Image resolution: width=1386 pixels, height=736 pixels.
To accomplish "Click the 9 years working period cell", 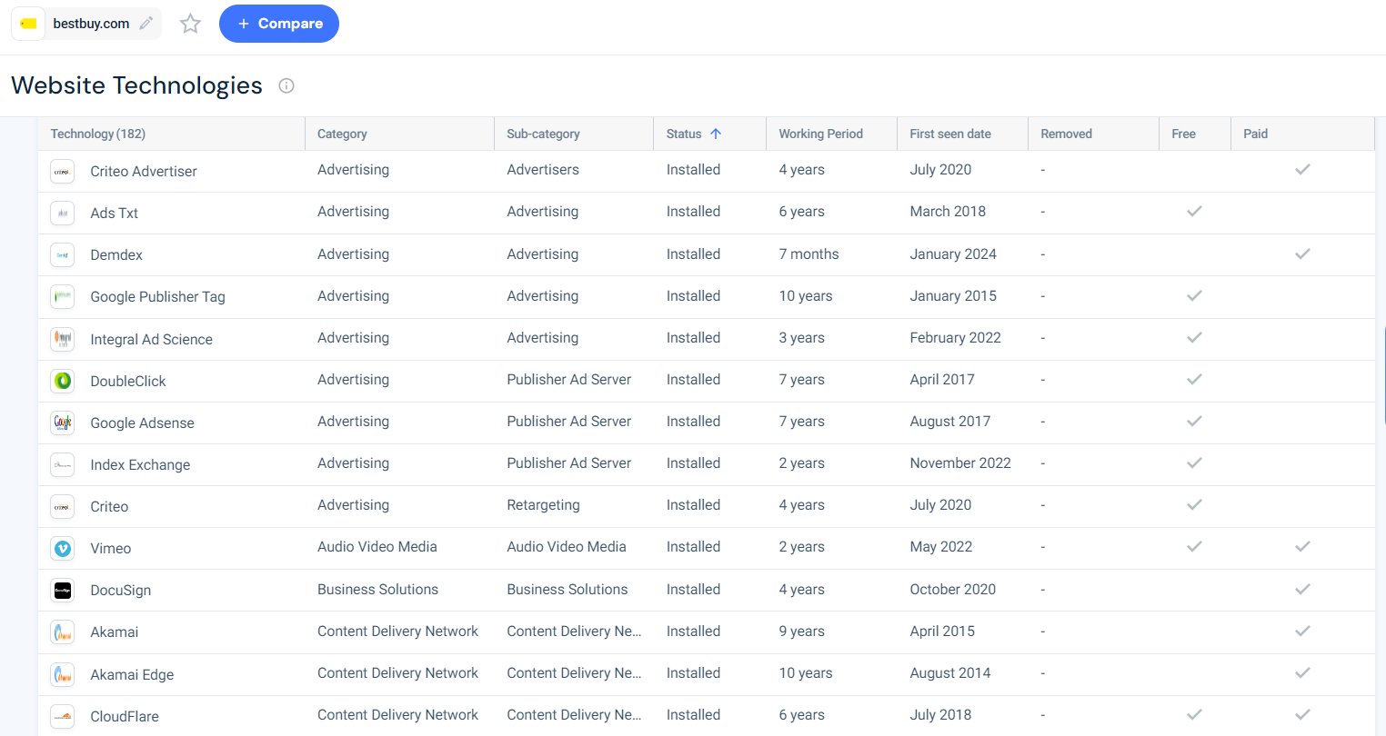I will 801,631.
